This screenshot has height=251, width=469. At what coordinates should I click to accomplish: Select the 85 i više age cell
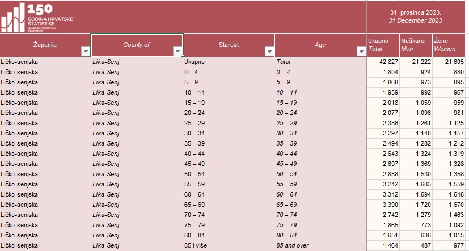pyautogui.click(x=229, y=246)
